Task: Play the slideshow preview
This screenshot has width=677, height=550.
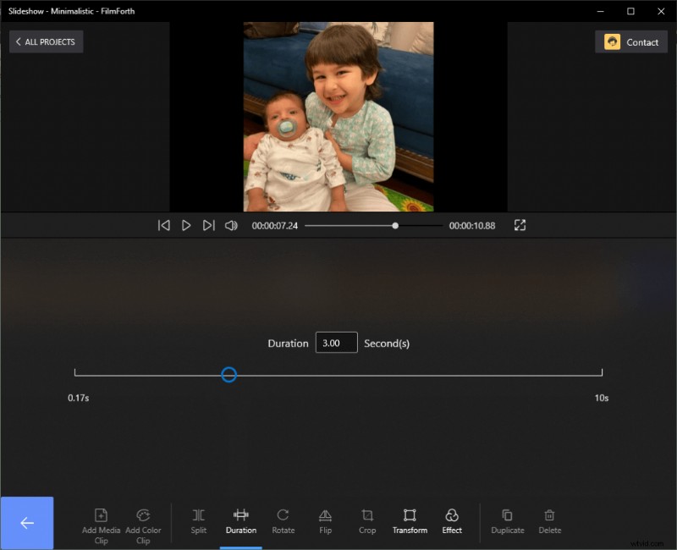Action: [x=186, y=225]
